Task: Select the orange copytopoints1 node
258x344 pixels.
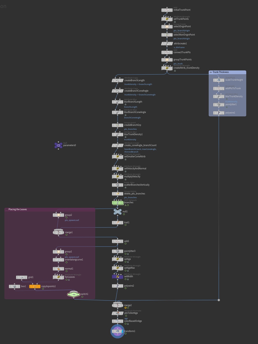Action: click(x=35, y=286)
